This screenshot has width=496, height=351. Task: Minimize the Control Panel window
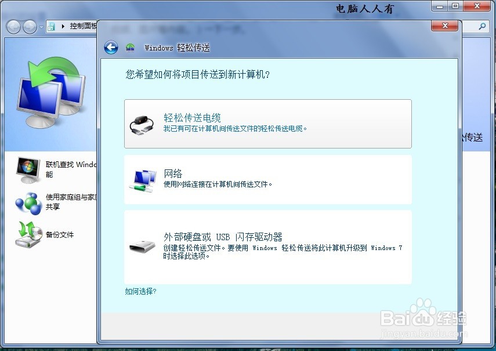coord(439,6)
